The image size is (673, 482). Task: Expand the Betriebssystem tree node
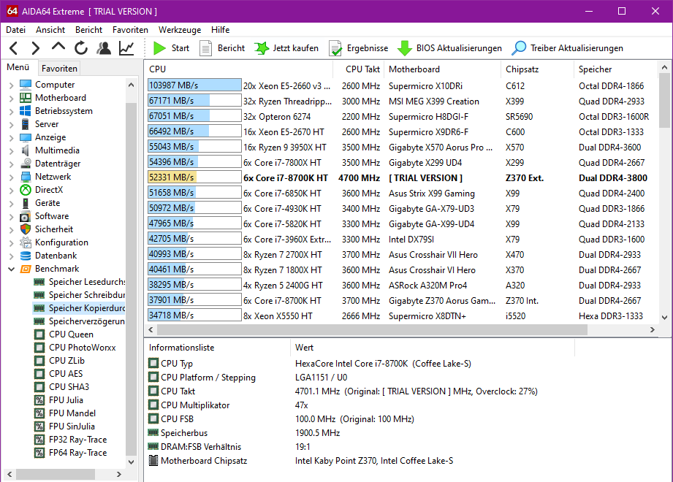pyautogui.click(x=11, y=112)
